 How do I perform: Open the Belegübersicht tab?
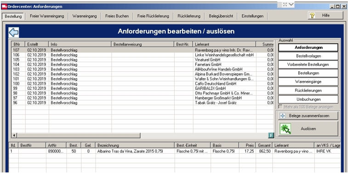pyautogui.click(x=221, y=16)
